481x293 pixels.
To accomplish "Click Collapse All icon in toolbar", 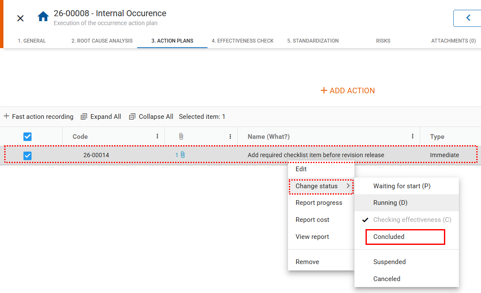I will coord(132,117).
